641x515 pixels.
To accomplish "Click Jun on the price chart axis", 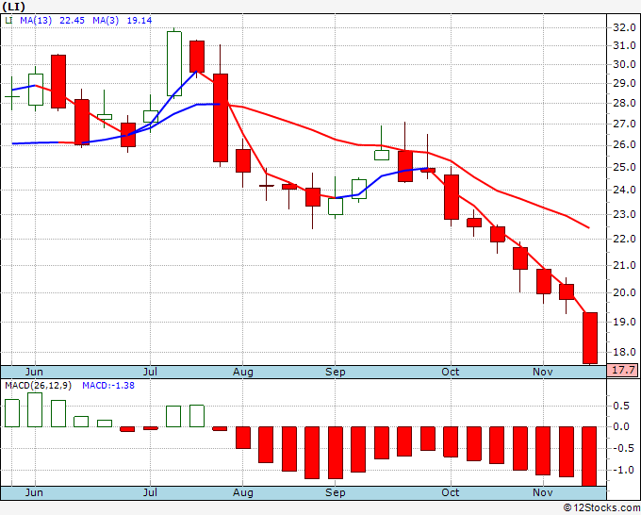I will [x=34, y=372].
